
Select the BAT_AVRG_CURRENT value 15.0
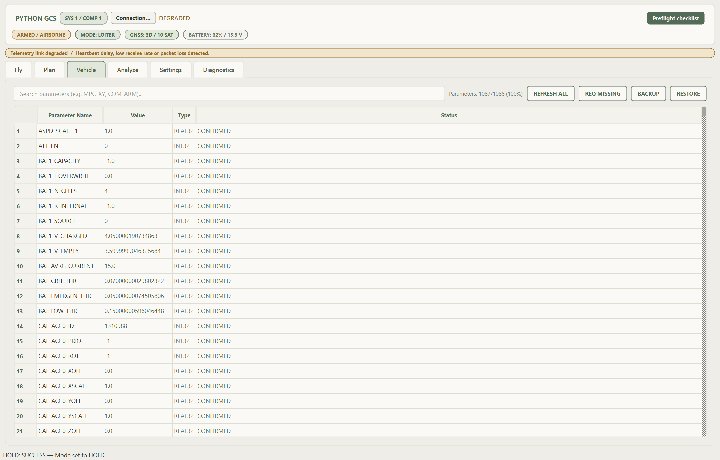[x=110, y=266]
